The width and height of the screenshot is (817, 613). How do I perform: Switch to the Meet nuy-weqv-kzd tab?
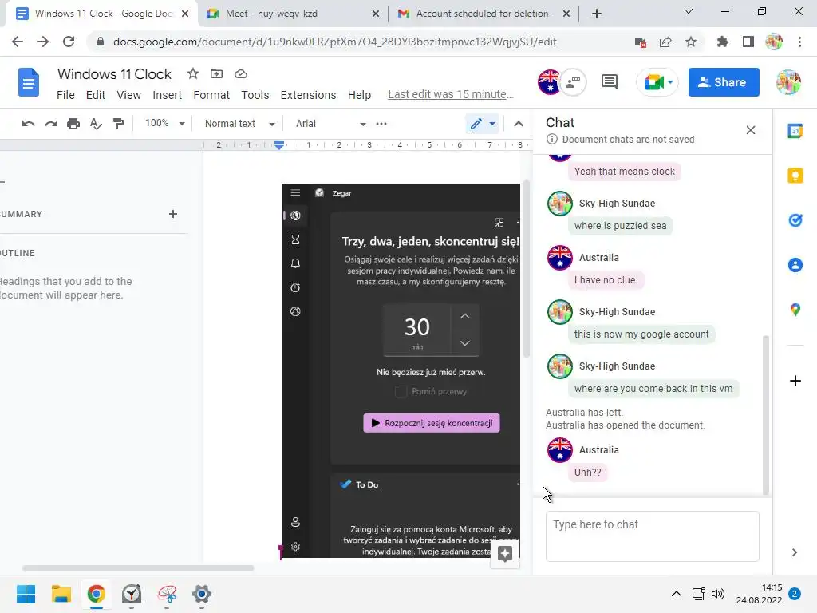tap(293, 14)
